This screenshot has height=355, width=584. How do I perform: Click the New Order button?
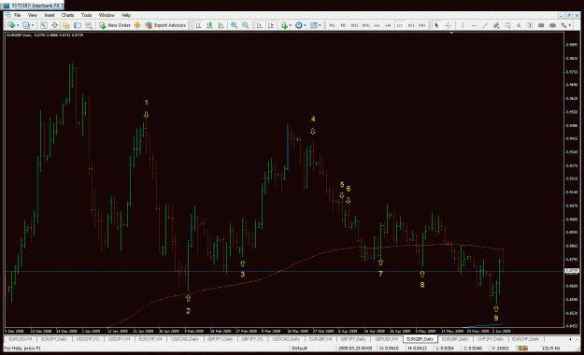114,25
